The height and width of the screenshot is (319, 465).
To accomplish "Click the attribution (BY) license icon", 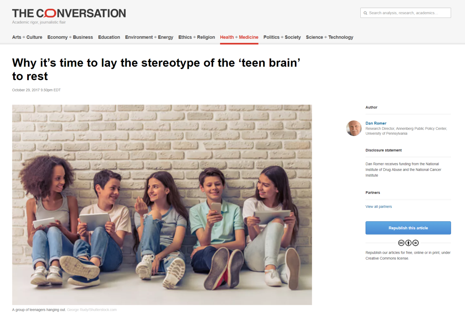I will tap(408, 242).
